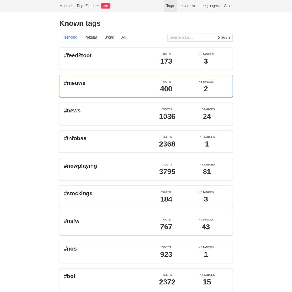The image size is (292, 292).
Task: Switch to the Broad tab
Action: tap(109, 37)
